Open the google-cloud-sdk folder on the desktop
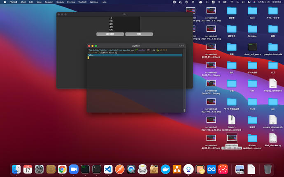Screen dimensions: 284x177 [273, 49]
